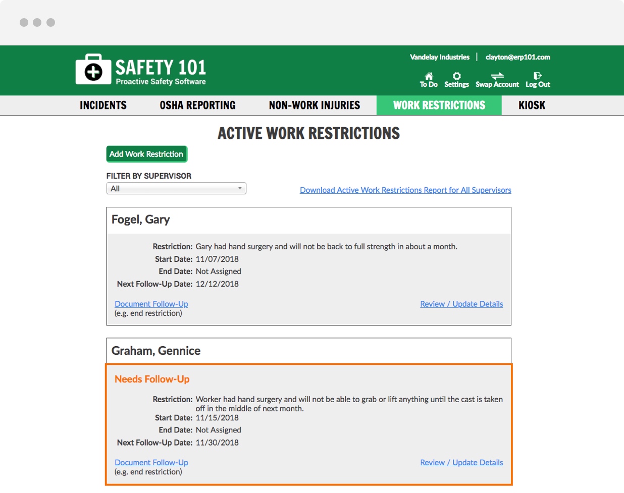Click Document Follow-Up for Gennice Graham

pyautogui.click(x=151, y=462)
